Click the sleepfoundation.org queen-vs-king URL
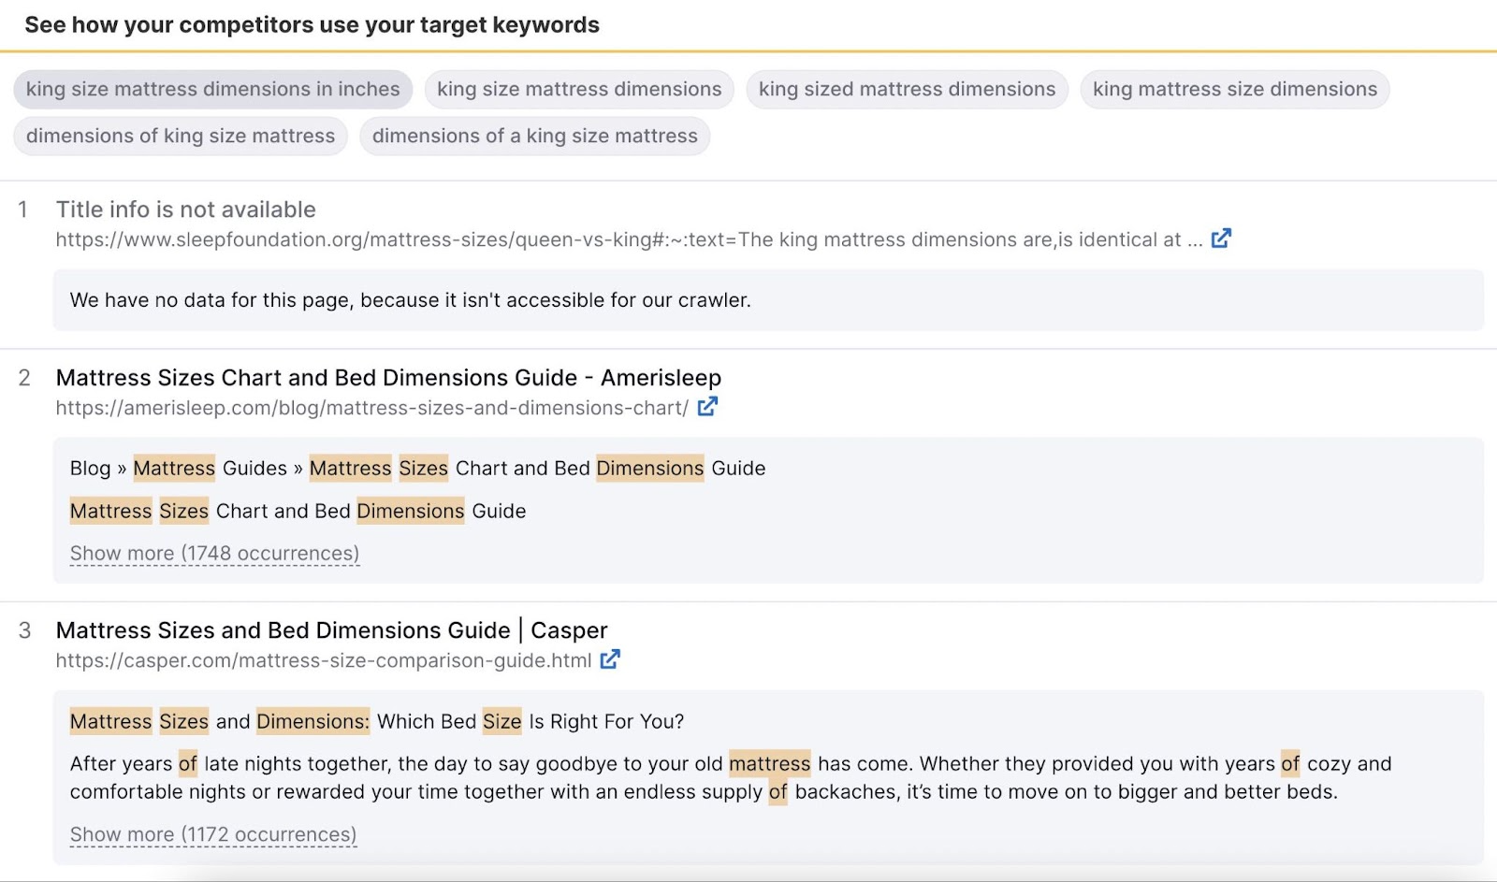The image size is (1497, 882). click(x=629, y=239)
